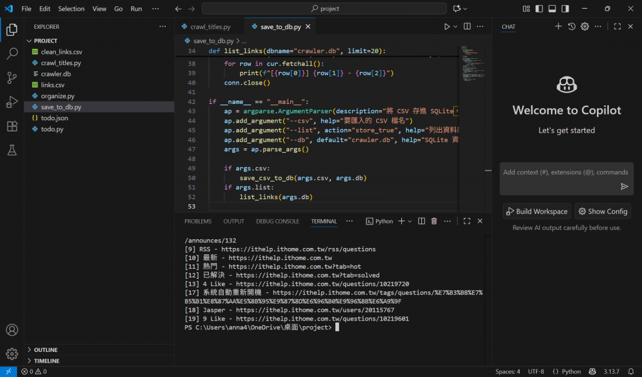Toggle the bottom panel visibility
This screenshot has width=642, height=377.
click(552, 9)
